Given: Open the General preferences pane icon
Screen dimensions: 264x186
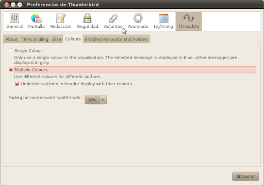Looking at the screenshot, I should pos(14,21).
